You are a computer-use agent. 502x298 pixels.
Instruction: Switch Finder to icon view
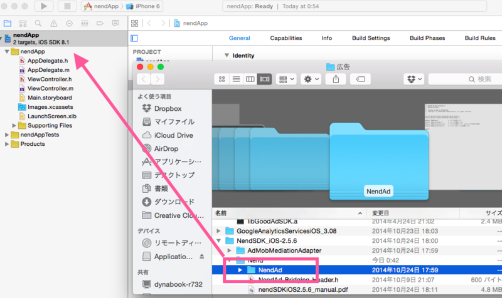coord(222,80)
